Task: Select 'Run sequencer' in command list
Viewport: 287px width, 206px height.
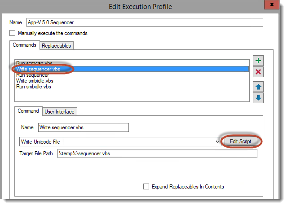Action: [132, 75]
